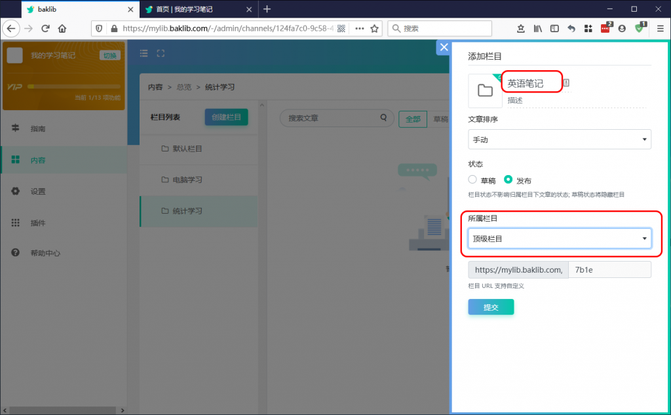
Task: Click the search magnifier icon in article search
Action: point(383,118)
